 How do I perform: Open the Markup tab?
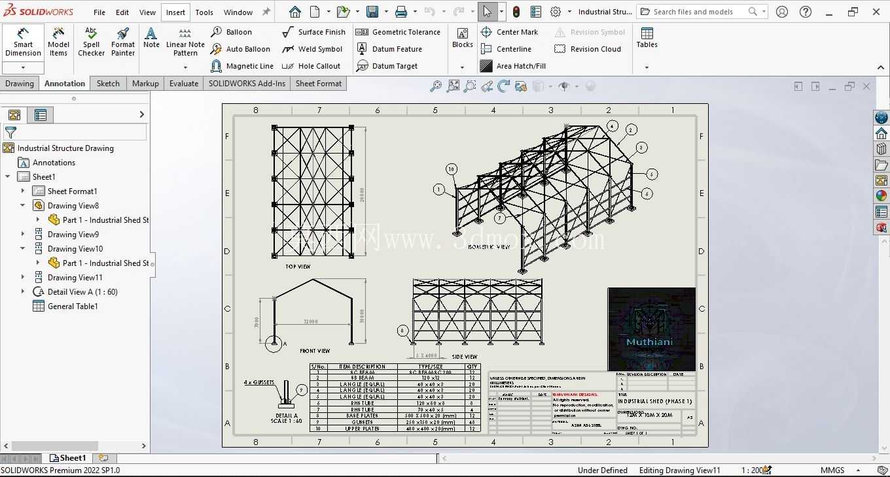[x=145, y=84]
